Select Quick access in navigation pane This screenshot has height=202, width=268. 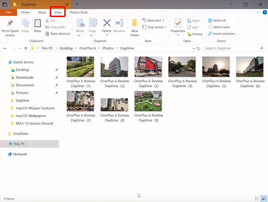tap(21, 62)
